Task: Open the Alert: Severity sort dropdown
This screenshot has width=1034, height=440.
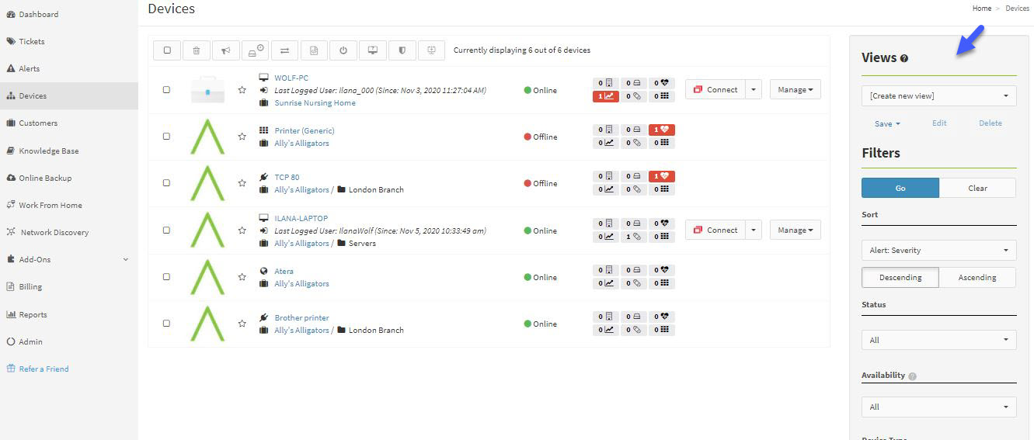Action: tap(938, 251)
